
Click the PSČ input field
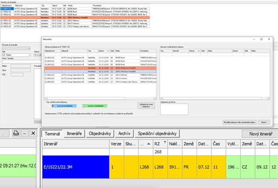click(x=17, y=75)
